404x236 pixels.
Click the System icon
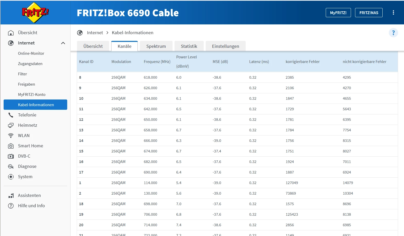pos(11,177)
